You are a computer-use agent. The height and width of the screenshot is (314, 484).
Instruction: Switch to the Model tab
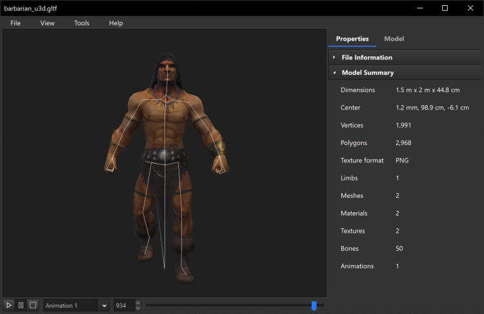tap(394, 39)
